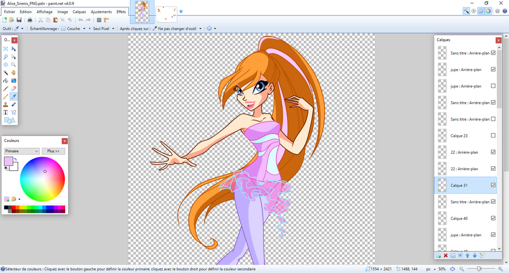509x273 pixels.
Task: Select the Gradient tool
Action: 13,80
